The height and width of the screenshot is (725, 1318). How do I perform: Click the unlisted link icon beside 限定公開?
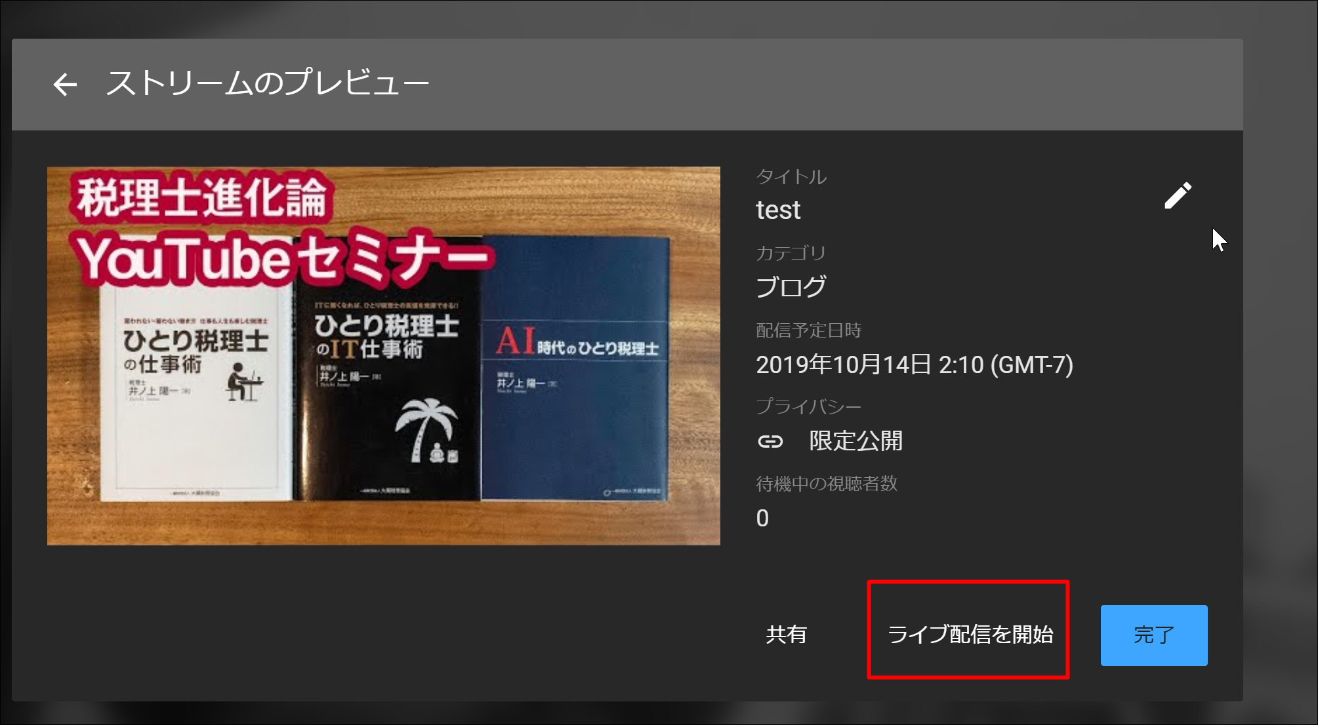(x=770, y=442)
